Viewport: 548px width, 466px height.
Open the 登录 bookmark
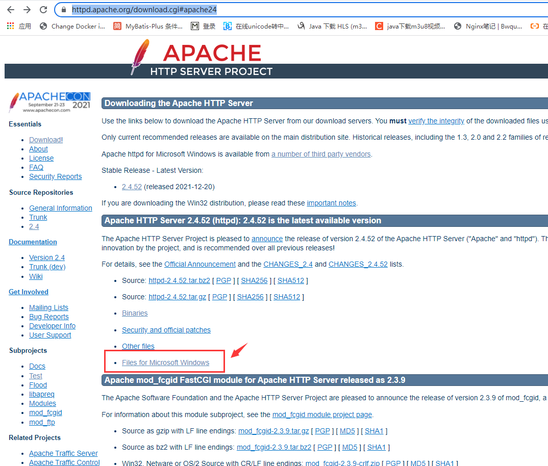[203, 26]
